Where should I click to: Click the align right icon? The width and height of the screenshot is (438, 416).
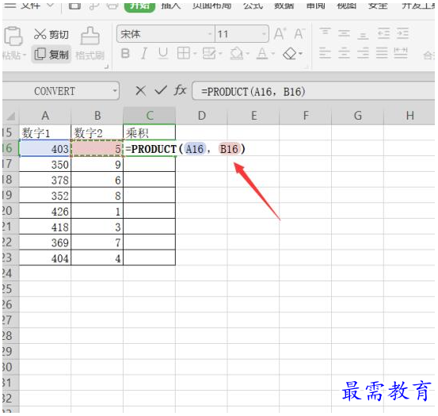pyautogui.click(x=363, y=53)
